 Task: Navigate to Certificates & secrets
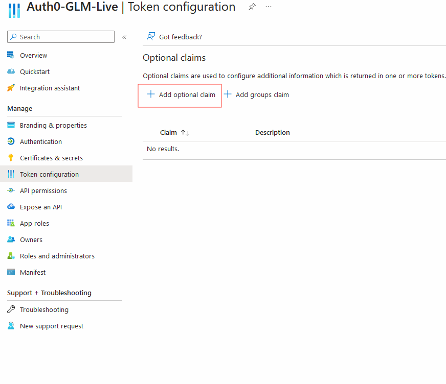tap(51, 158)
